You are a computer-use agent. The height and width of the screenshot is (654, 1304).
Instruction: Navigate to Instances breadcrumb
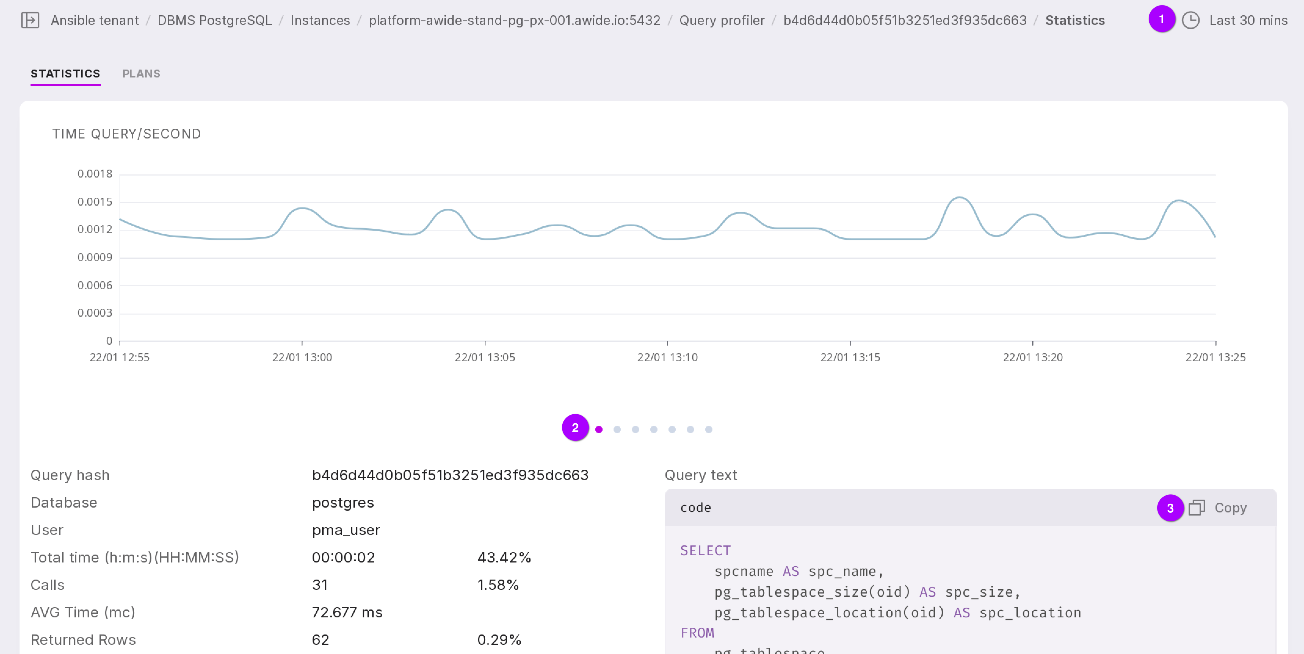point(320,20)
